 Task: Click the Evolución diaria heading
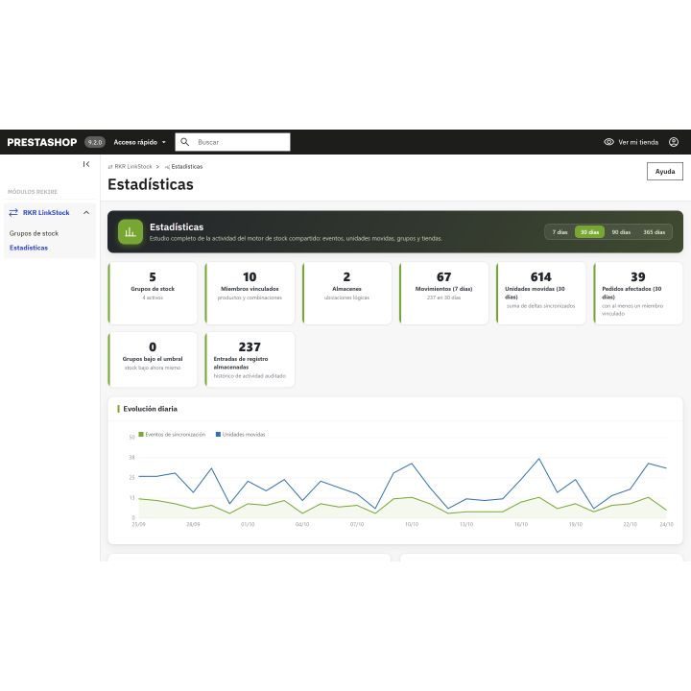[151, 409]
